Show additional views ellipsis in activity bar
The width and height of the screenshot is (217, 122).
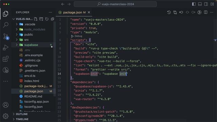coord(5,81)
